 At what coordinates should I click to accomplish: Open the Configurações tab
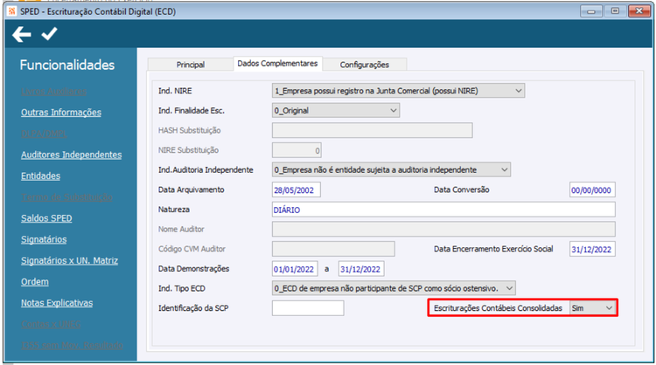pyautogui.click(x=365, y=65)
